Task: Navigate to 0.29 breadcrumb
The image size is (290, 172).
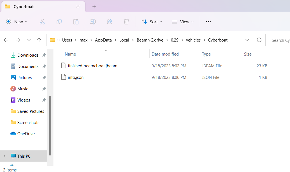Action: [x=175, y=40]
